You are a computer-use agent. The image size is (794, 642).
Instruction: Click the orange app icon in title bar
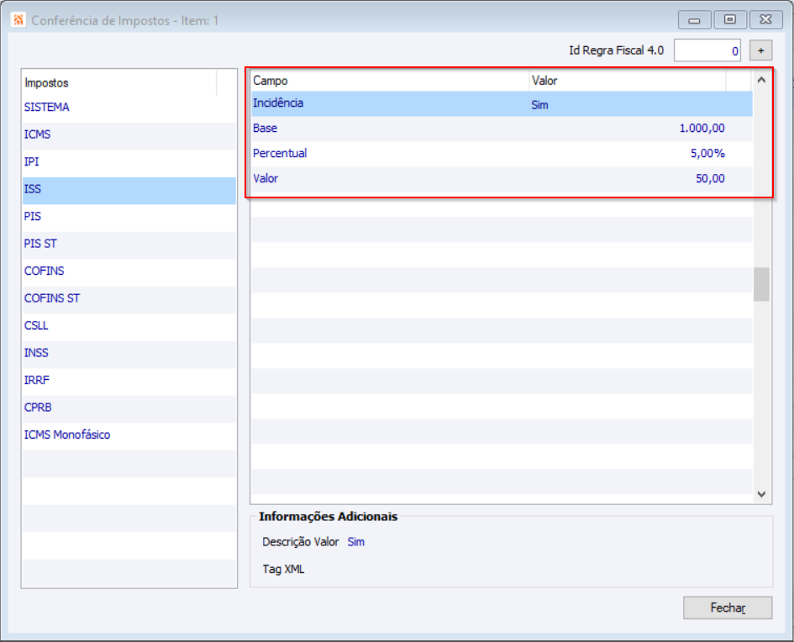click(x=18, y=19)
